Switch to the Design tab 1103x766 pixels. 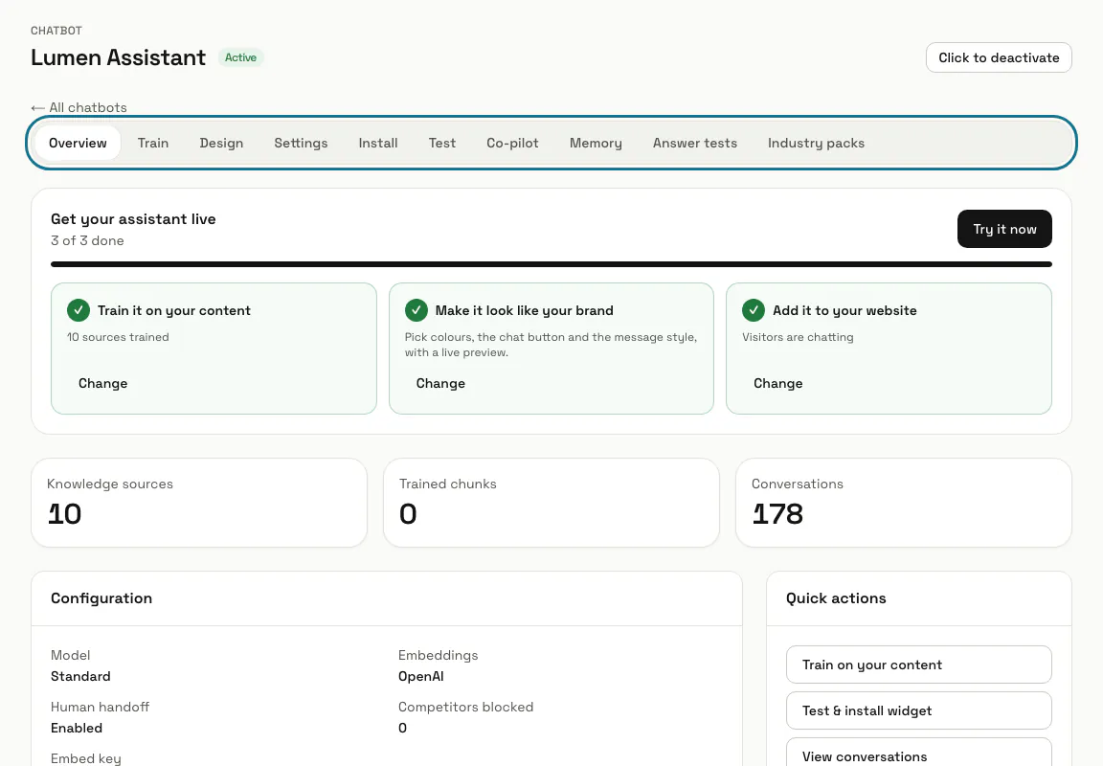pyautogui.click(x=221, y=143)
